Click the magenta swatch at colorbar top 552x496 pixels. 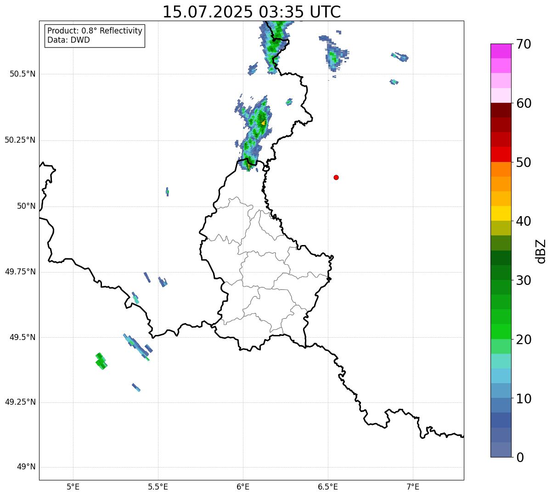point(501,51)
